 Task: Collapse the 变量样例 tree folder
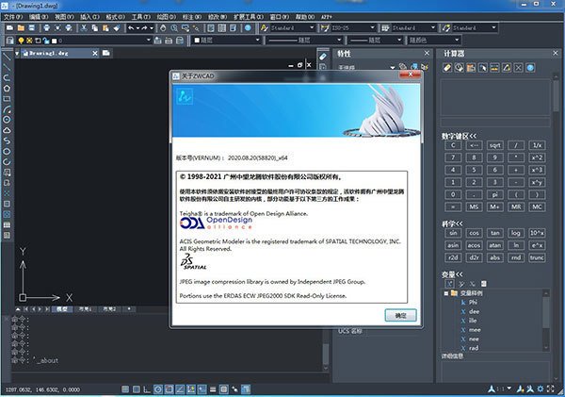(x=446, y=293)
